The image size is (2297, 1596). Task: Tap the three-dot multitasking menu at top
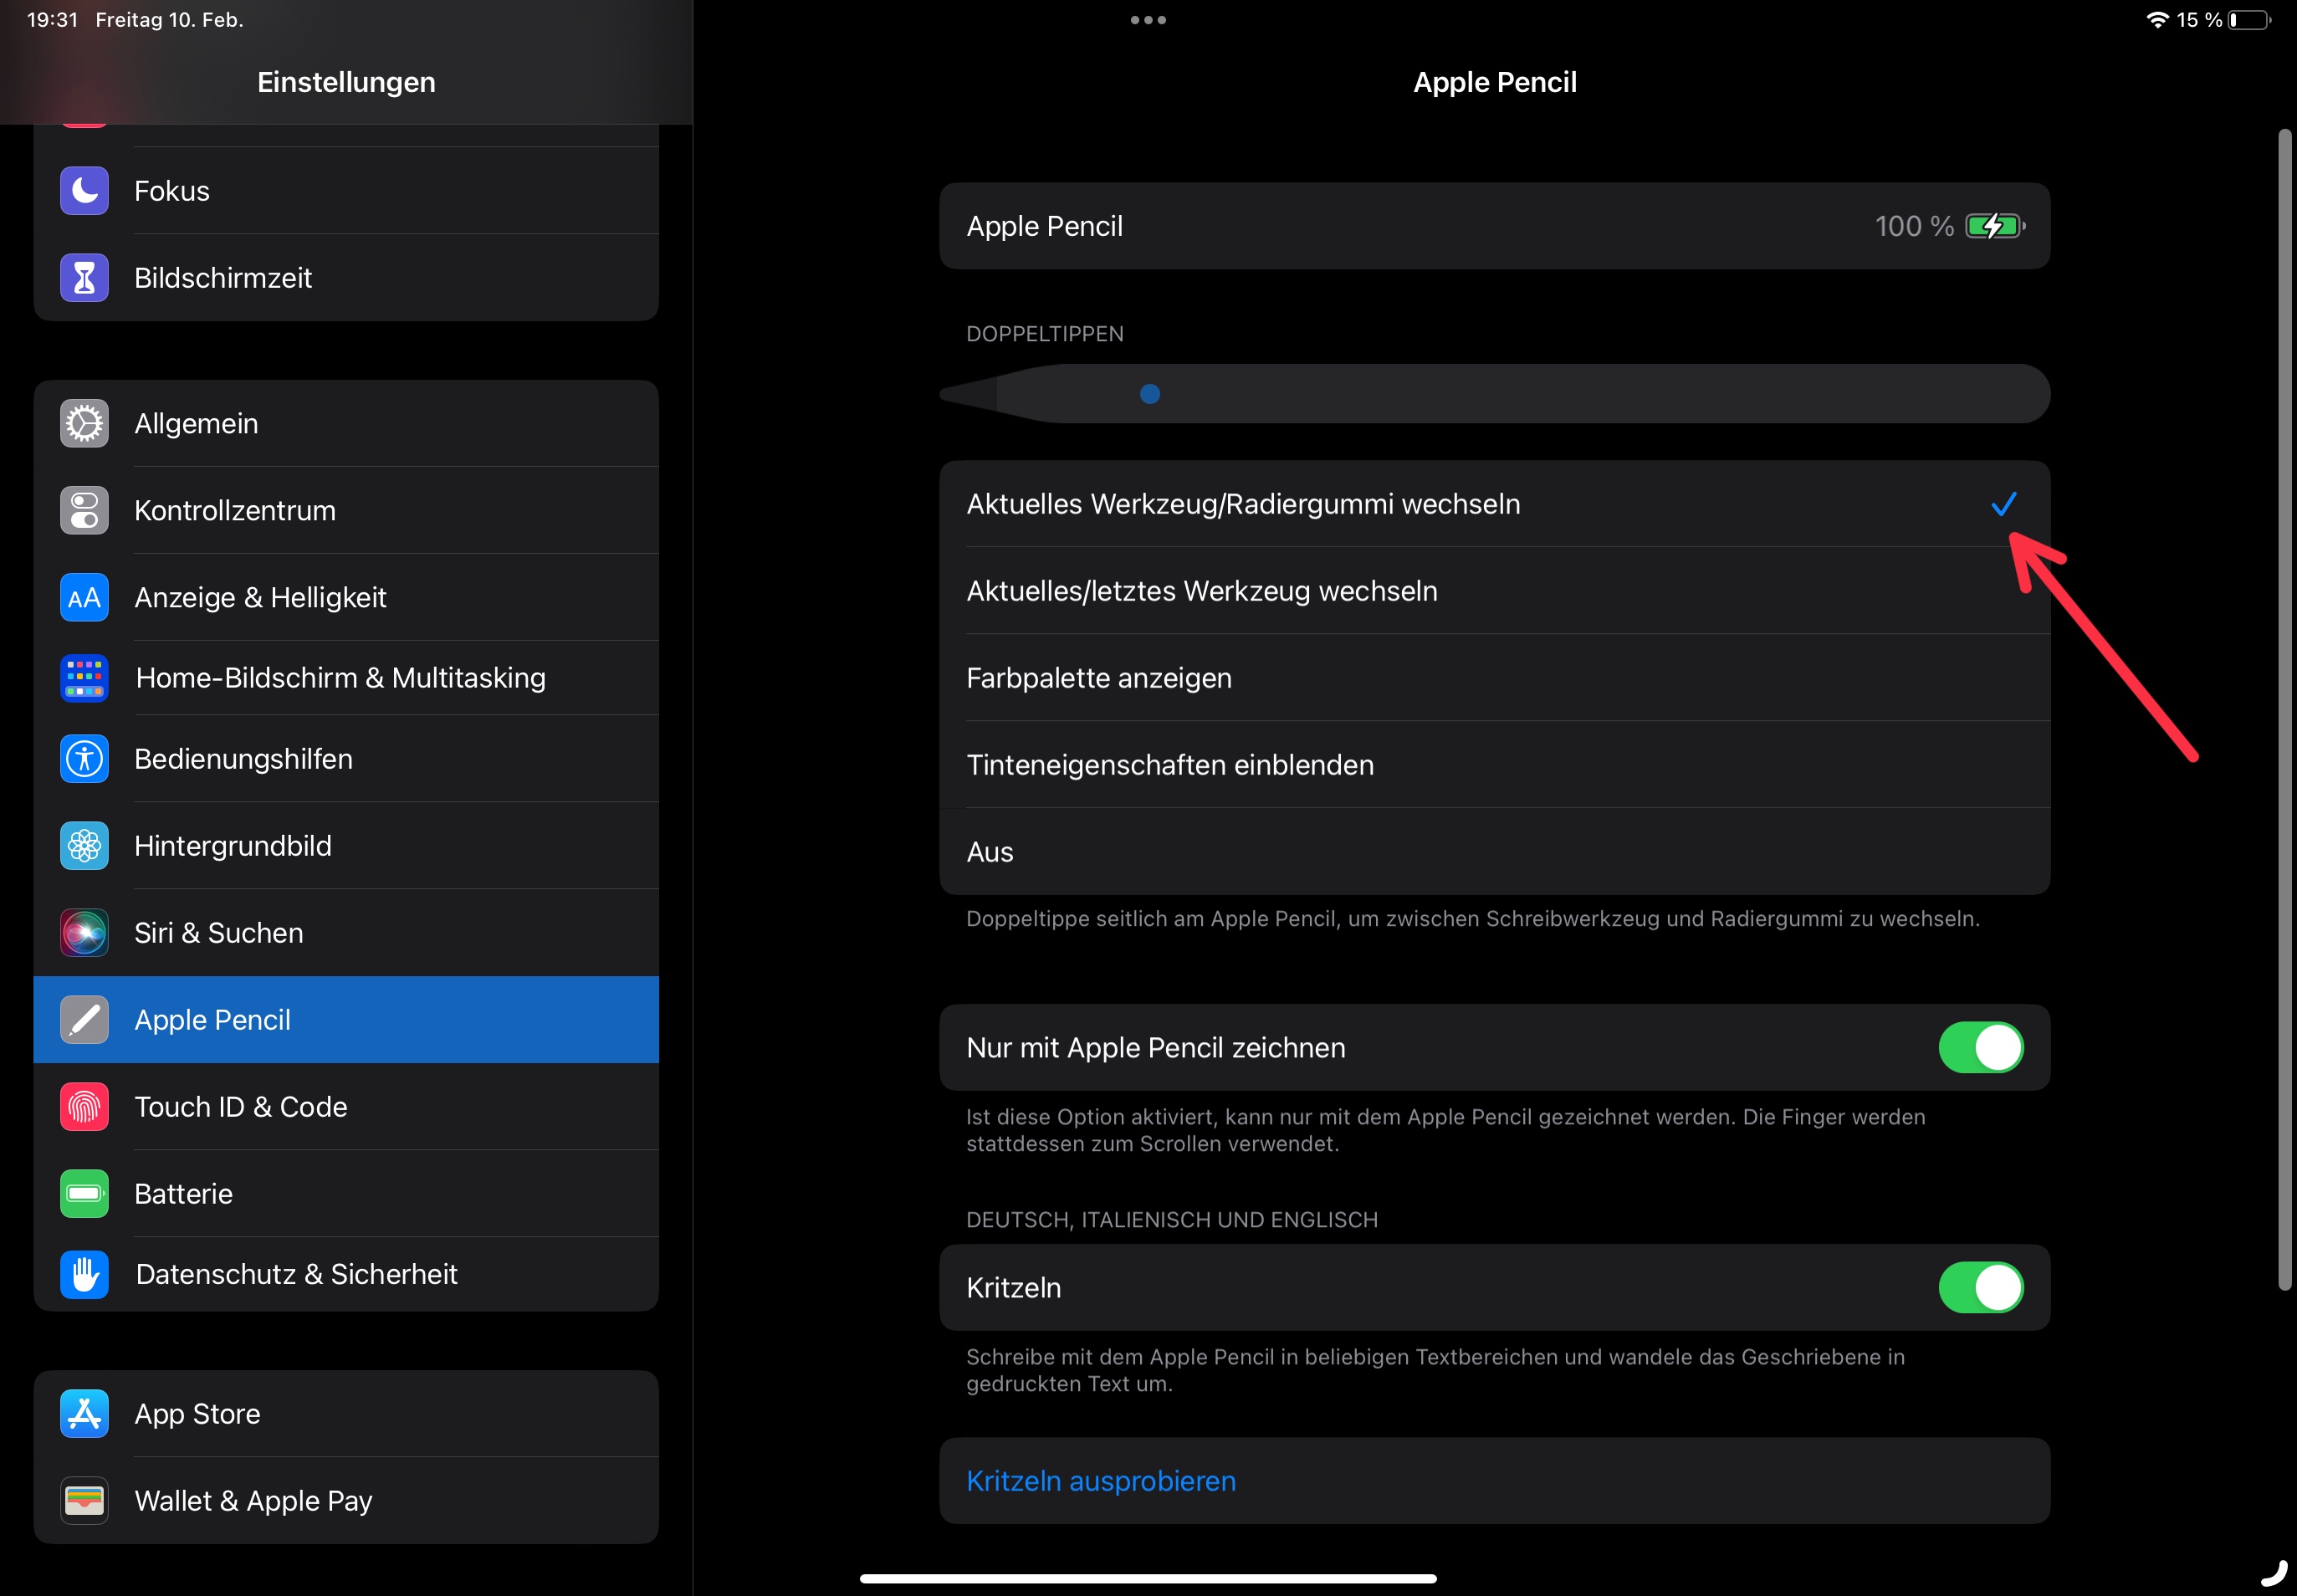pyautogui.click(x=1148, y=20)
